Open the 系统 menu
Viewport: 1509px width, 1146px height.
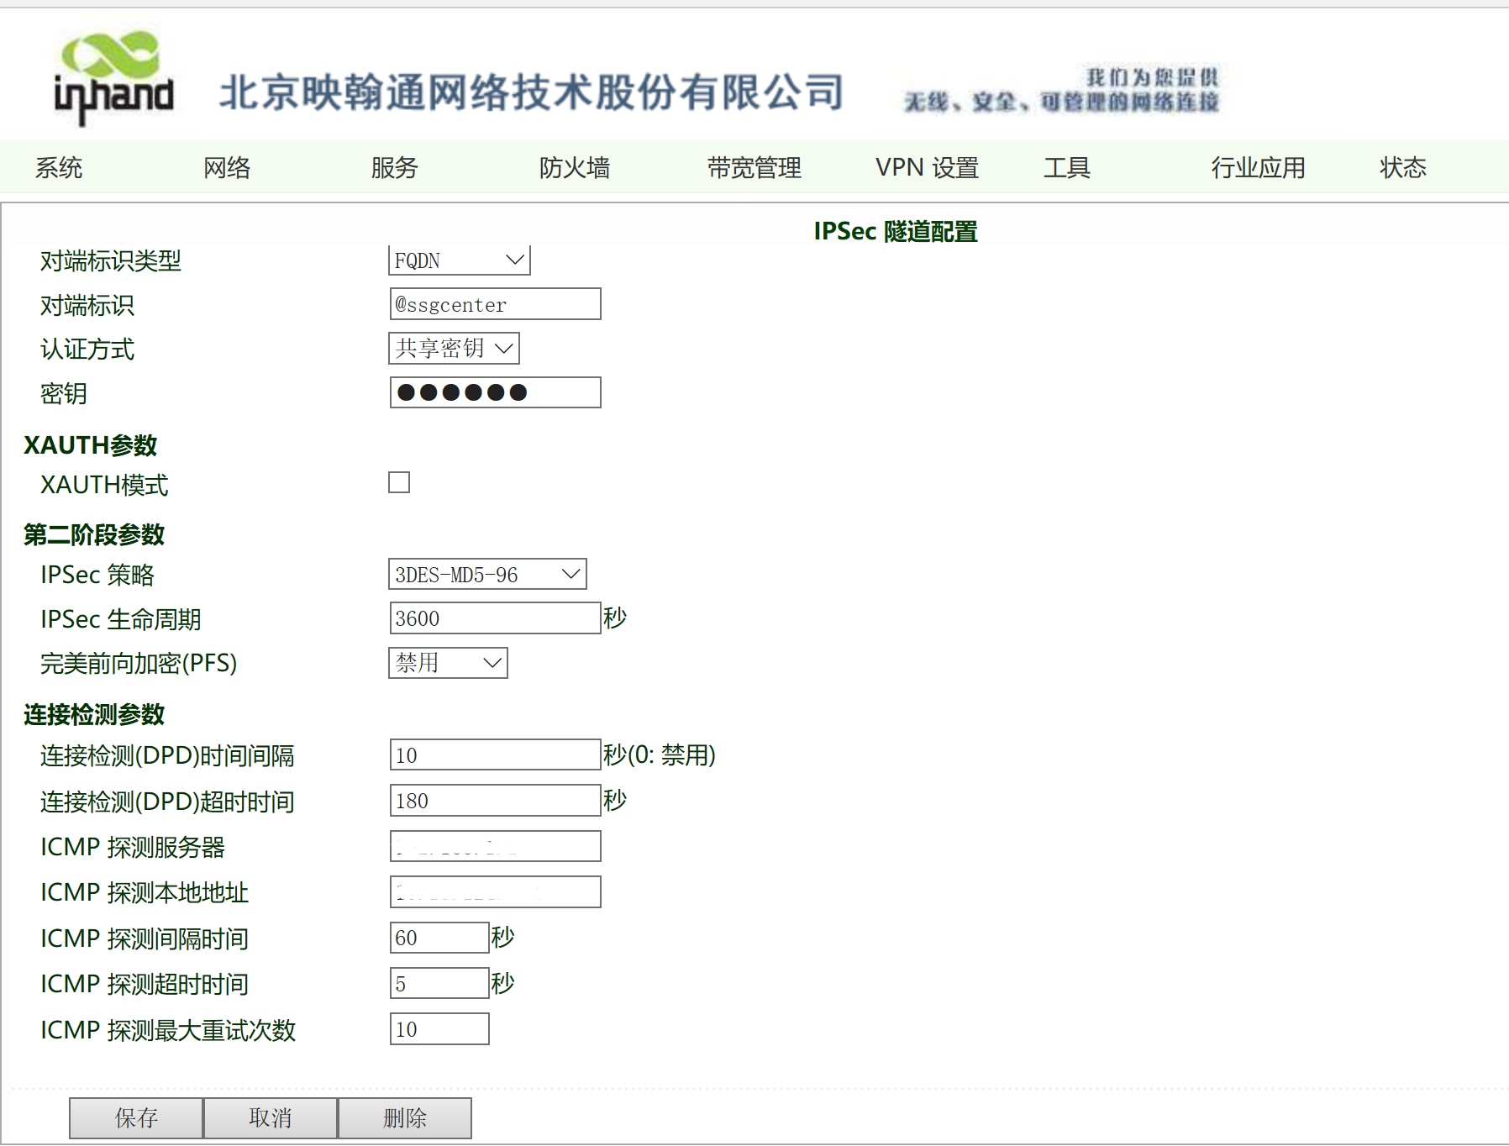59,168
